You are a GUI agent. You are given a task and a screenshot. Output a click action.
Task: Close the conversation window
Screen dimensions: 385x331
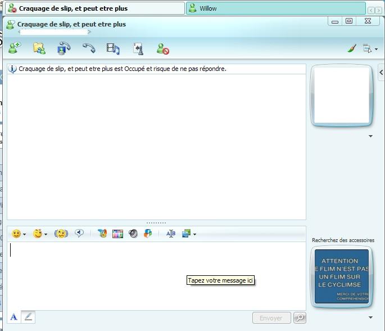coord(368,21)
